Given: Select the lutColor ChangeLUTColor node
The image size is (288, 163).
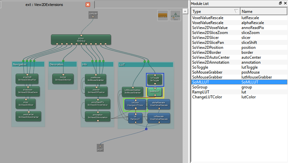Looking at the screenshot, I should 135,105.
